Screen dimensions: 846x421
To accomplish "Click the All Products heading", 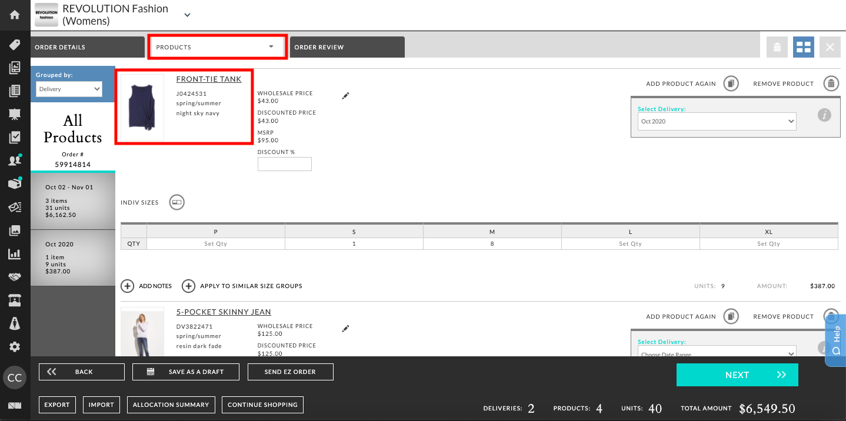I will (73, 129).
